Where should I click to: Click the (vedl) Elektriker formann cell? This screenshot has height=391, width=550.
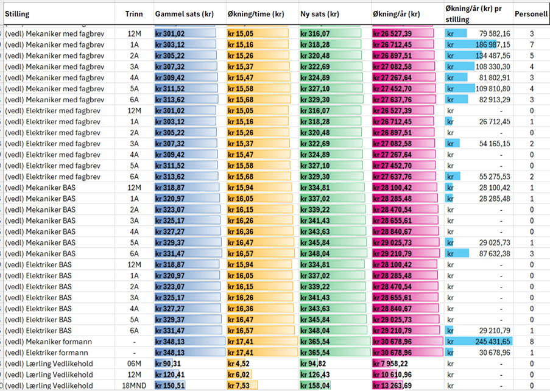pos(58,353)
